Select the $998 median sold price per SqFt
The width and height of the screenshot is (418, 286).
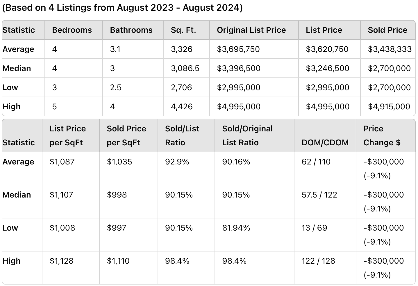click(x=117, y=195)
